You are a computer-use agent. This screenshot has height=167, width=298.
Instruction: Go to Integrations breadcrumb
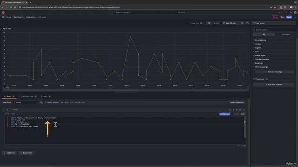[31, 17]
